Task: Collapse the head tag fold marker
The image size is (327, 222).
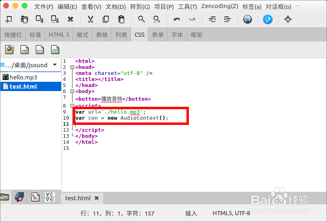Action: 72,67
